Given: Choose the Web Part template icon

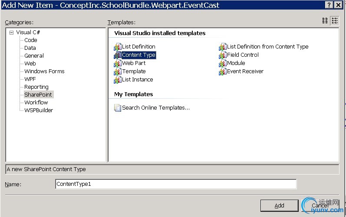Looking at the screenshot, I should 117,63.
